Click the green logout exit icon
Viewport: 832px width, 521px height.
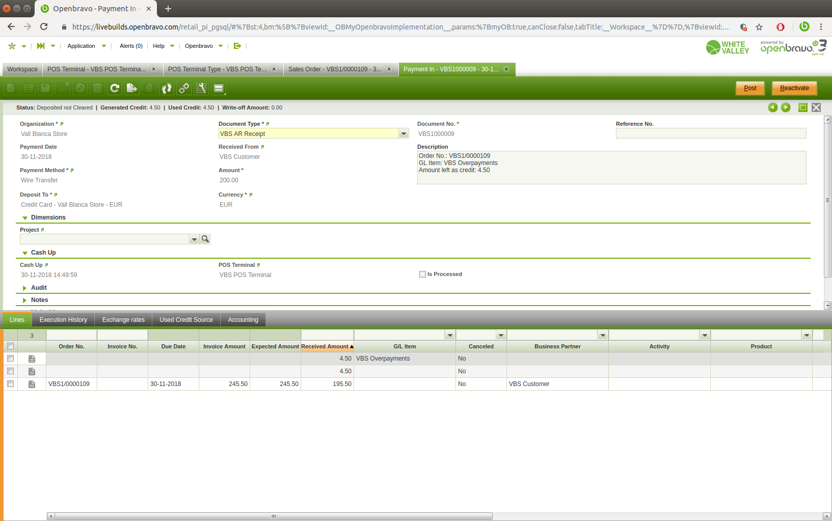point(237,46)
